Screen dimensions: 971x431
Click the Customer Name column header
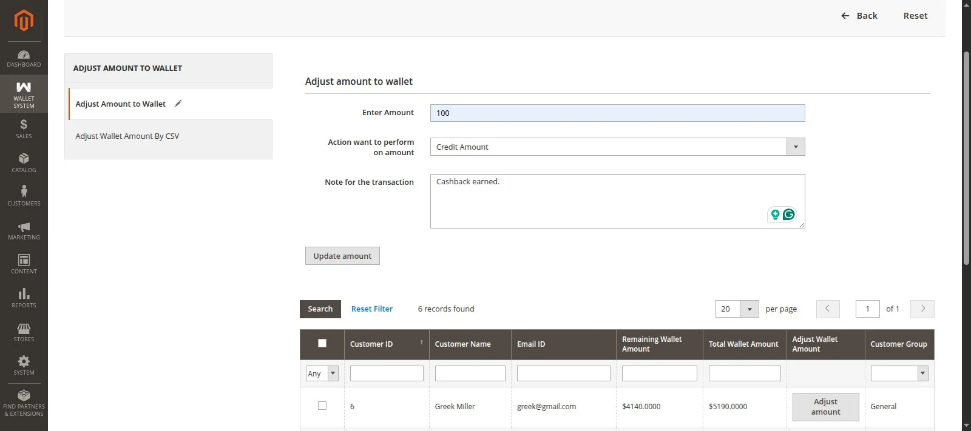coord(470,344)
